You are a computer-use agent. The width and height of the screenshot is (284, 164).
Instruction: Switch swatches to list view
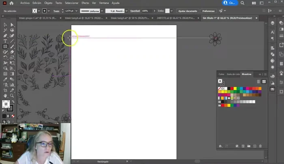[258, 82]
